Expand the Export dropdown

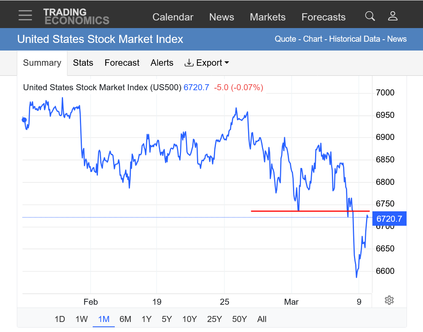coord(207,63)
